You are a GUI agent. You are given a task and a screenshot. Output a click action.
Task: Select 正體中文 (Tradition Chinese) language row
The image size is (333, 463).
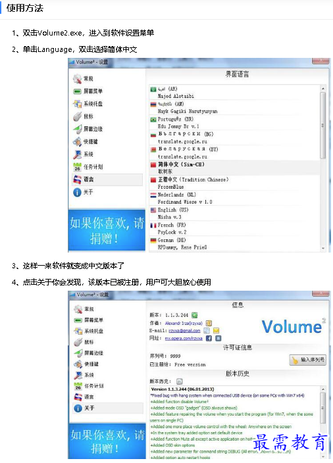pyautogui.click(x=234, y=183)
